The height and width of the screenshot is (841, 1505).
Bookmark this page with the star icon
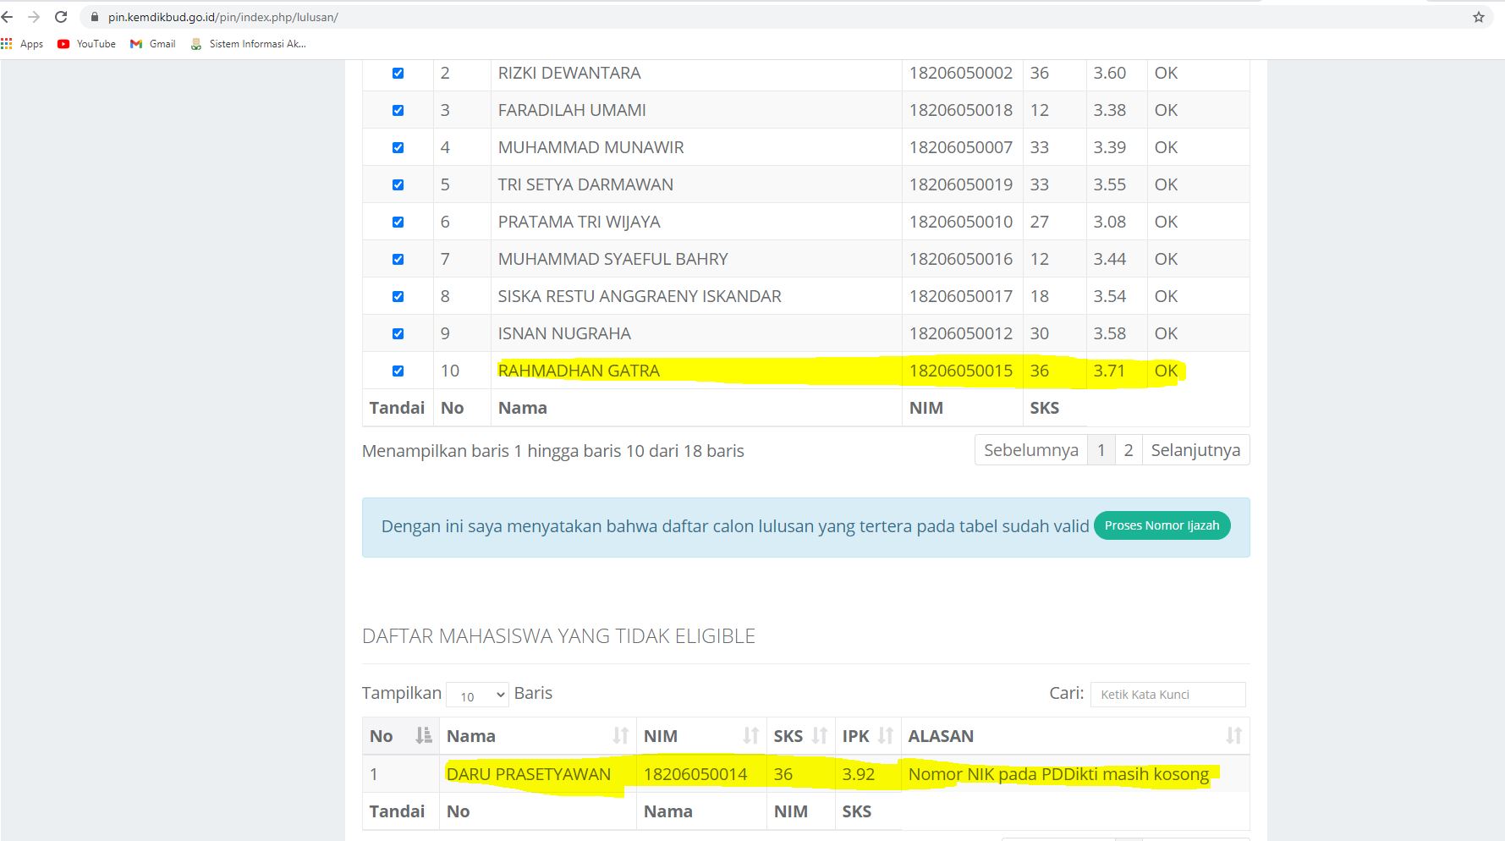(1478, 17)
